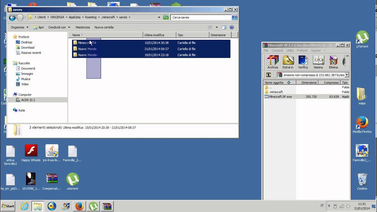
Task: Select Download in navigation pane
Action: tap(28, 47)
